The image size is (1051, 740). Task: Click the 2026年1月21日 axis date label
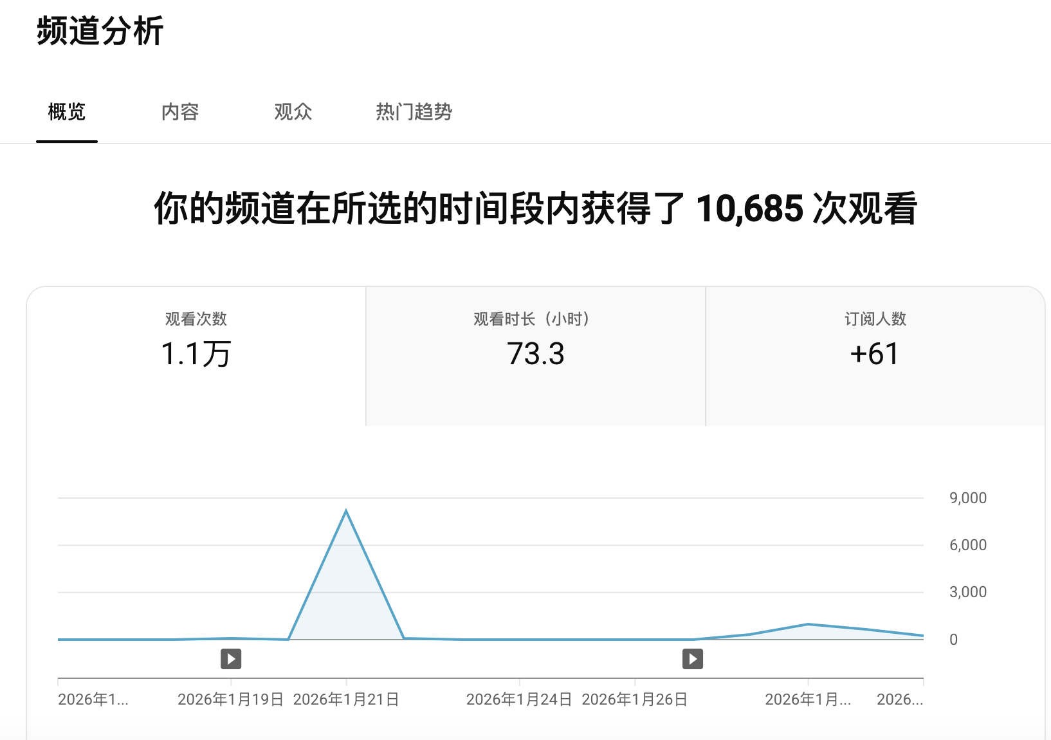[x=346, y=699]
